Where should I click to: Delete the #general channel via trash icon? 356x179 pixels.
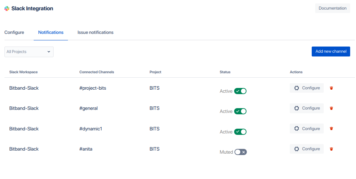coord(331,108)
